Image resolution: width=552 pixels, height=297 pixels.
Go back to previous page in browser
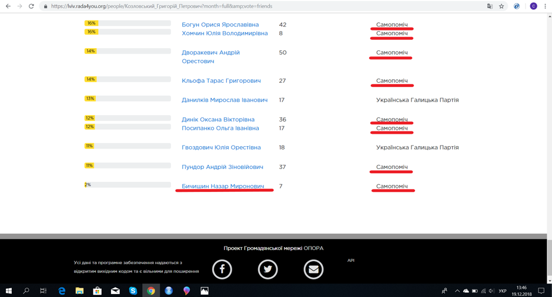8,6
